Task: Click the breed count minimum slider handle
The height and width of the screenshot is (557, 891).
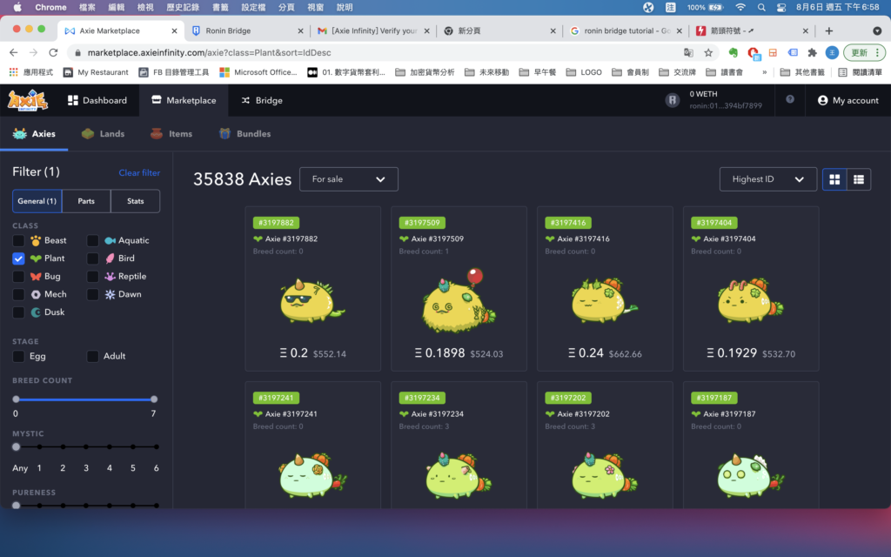Action: click(16, 399)
